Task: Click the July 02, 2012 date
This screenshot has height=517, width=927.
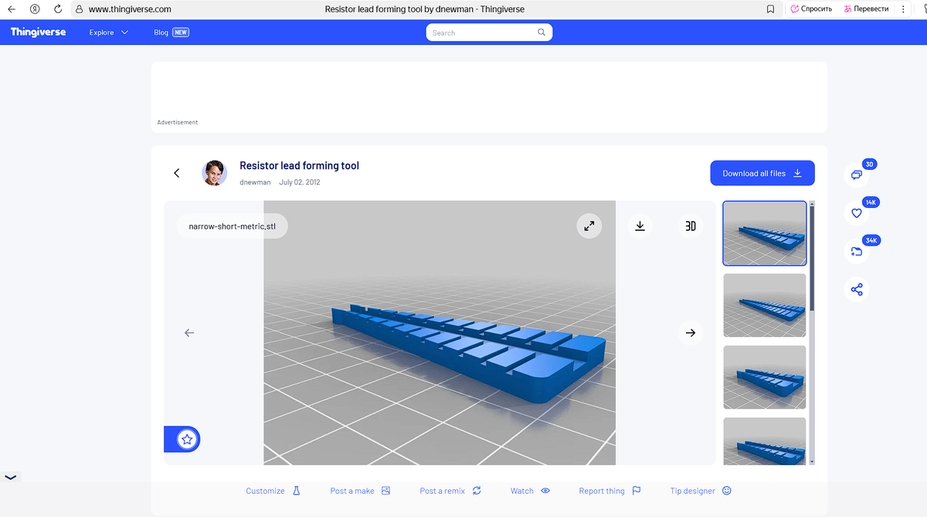Action: (300, 182)
